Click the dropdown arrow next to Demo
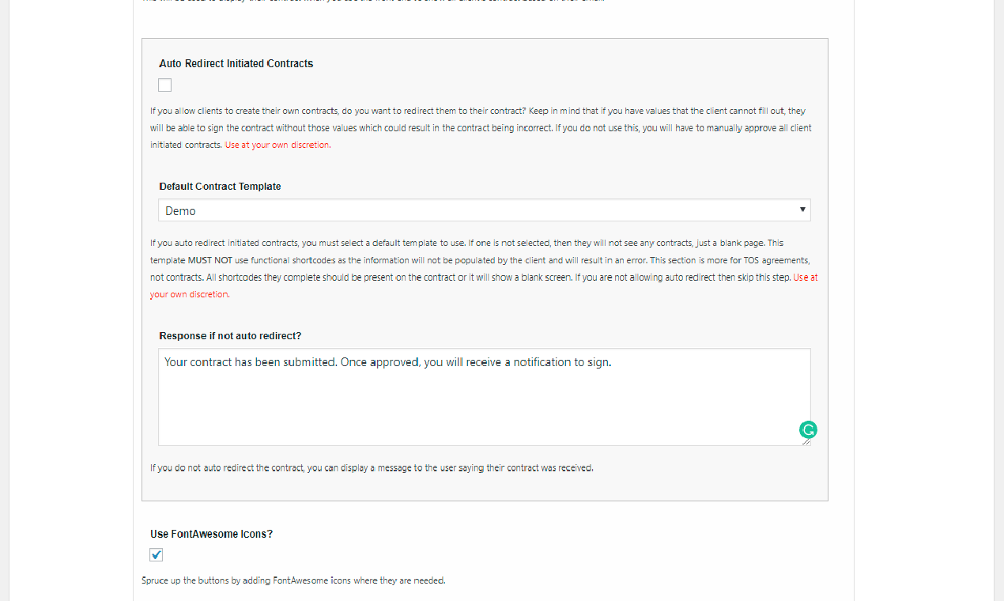1004x601 pixels. click(x=802, y=210)
